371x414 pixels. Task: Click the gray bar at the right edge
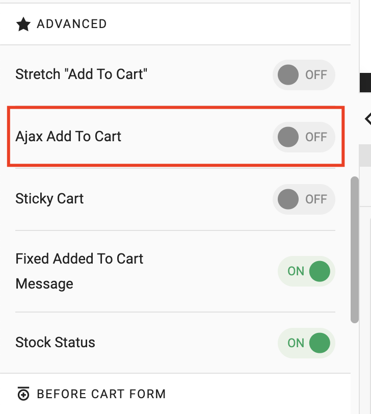tap(365, 155)
